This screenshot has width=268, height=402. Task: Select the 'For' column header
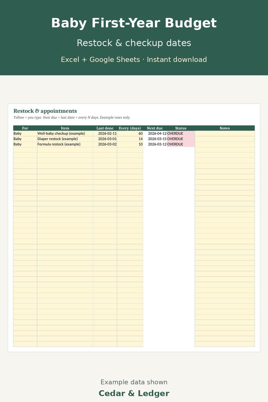(x=25, y=128)
